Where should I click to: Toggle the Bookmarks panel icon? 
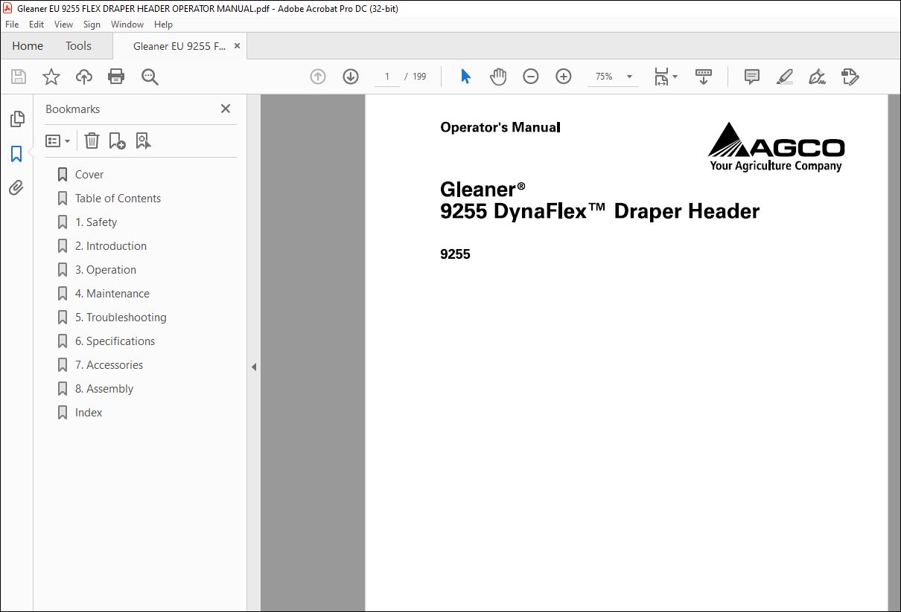16,154
